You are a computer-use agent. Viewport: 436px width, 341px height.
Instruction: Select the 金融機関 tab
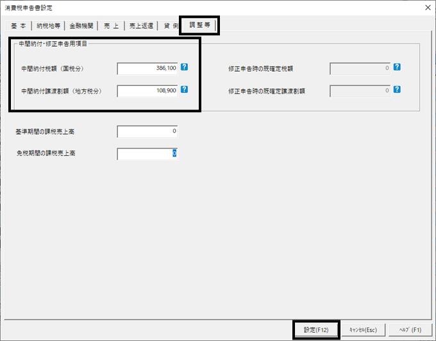pos(81,26)
